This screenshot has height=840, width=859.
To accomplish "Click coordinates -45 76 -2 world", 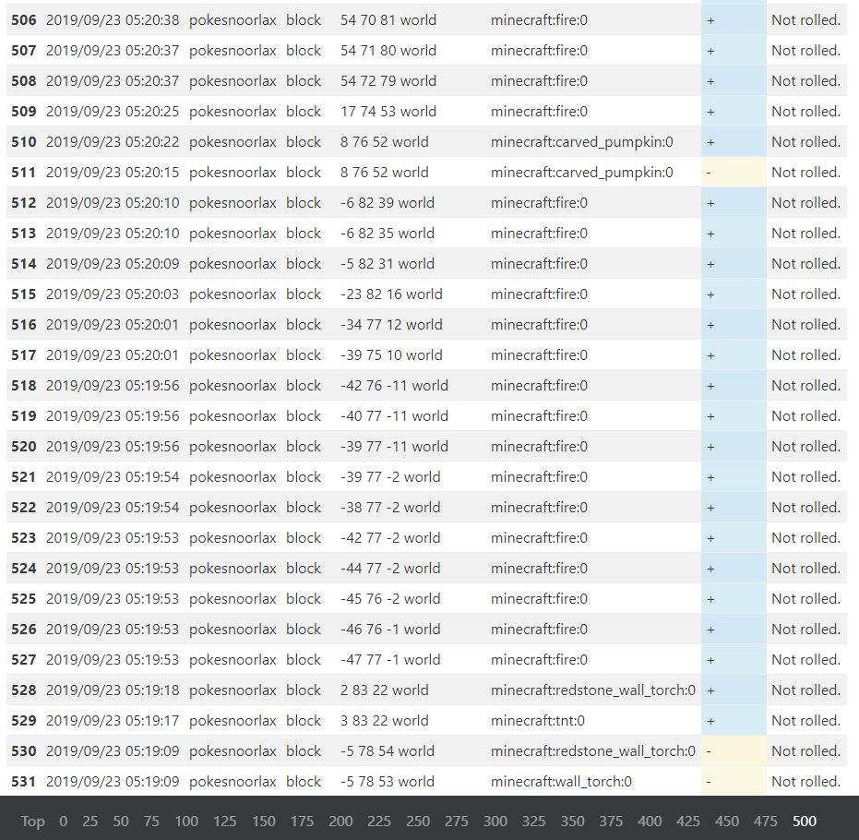I will point(390,599).
